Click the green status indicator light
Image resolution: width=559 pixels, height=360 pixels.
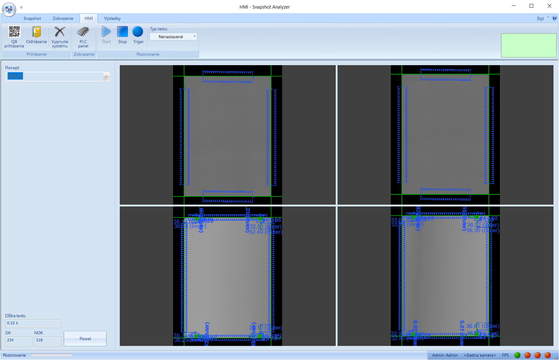tap(517, 355)
